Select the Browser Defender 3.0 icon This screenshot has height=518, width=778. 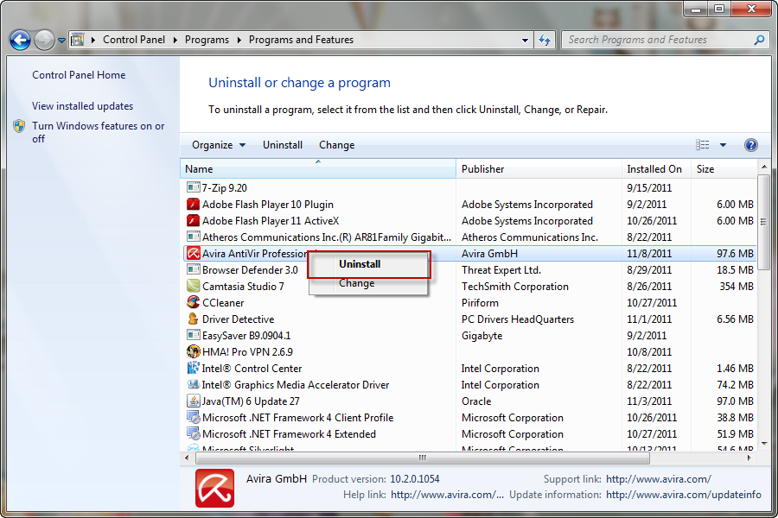click(193, 269)
